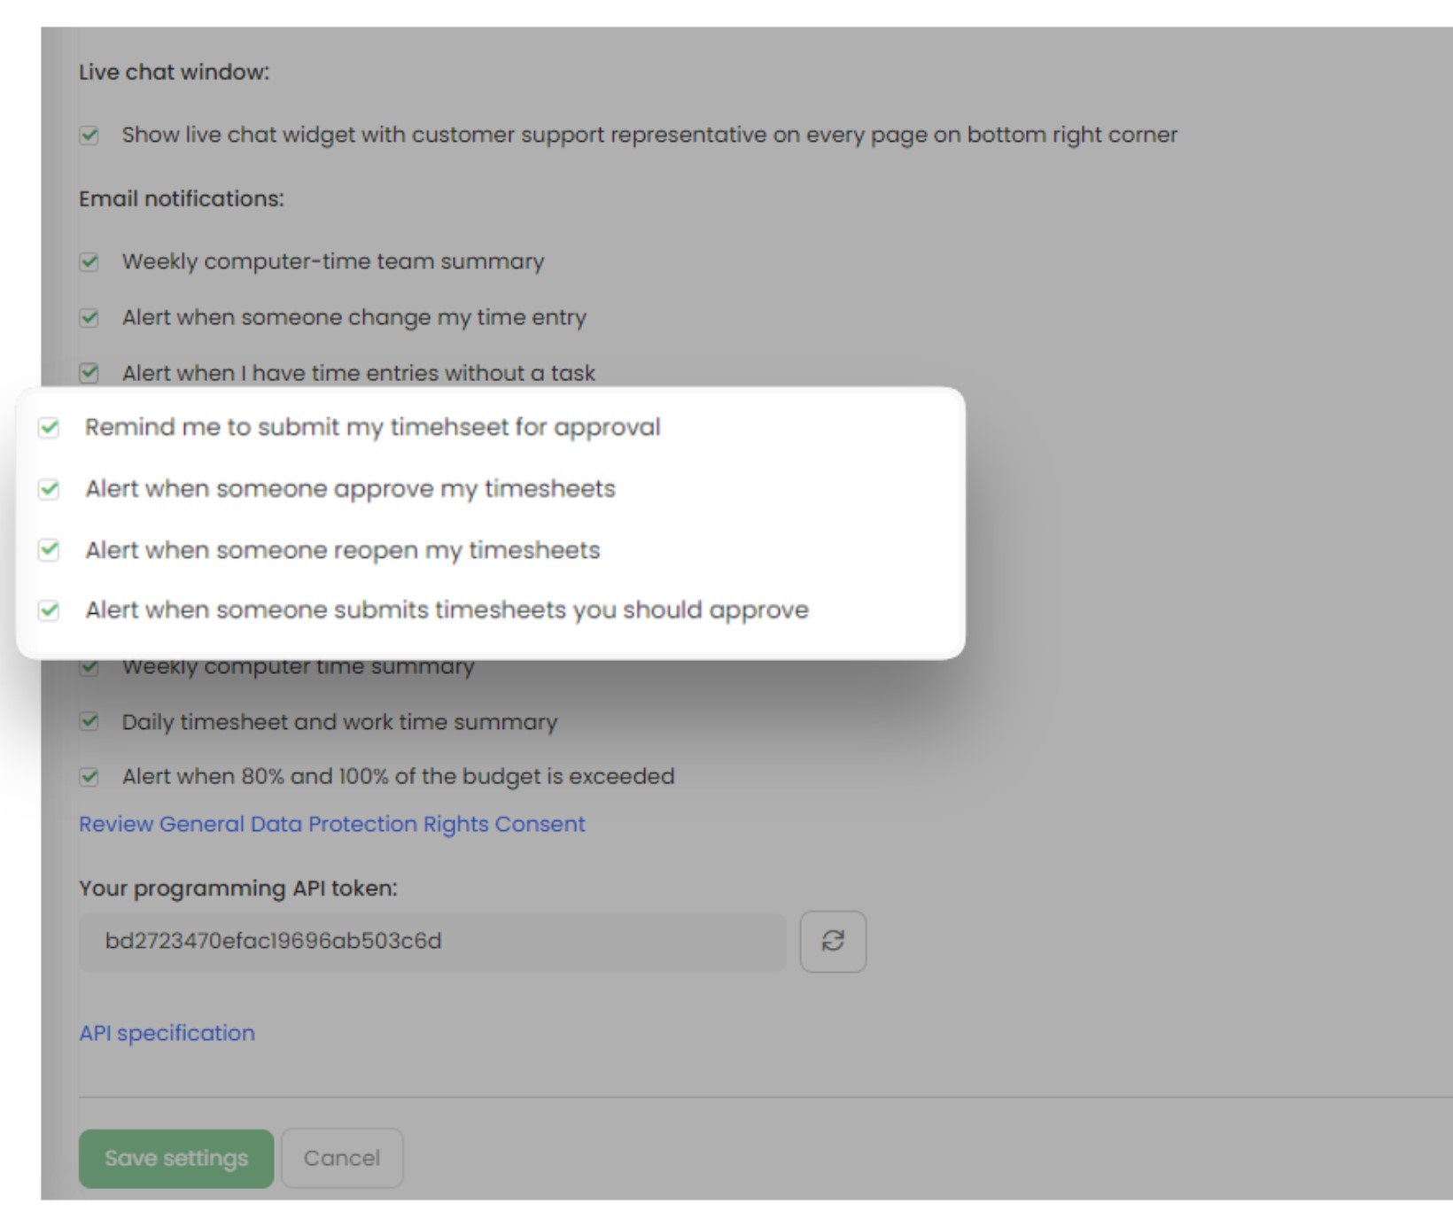
Task: Click the 'Alert when 80% and 100%' label text
Action: (398, 777)
